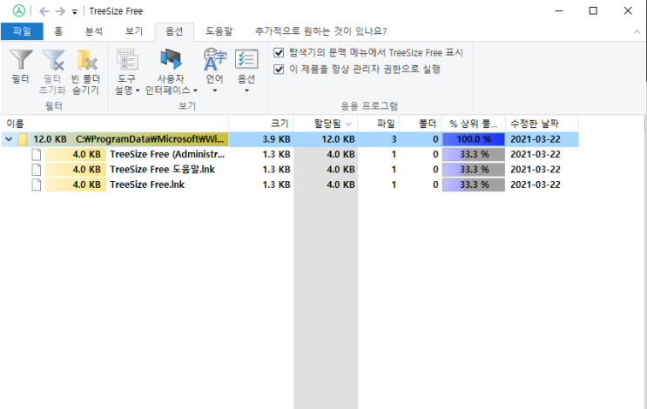Toggle 탐색기의 문맥 메뉴에서 TreeSize Free 표시 checkbox
Screen dimensions: 647x409
[279, 53]
